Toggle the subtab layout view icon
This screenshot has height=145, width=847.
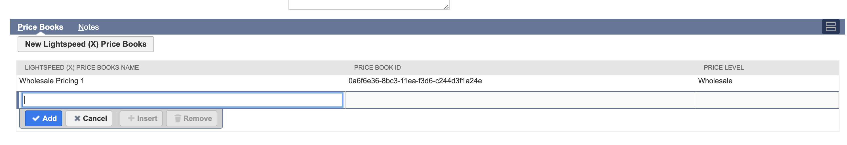click(831, 27)
